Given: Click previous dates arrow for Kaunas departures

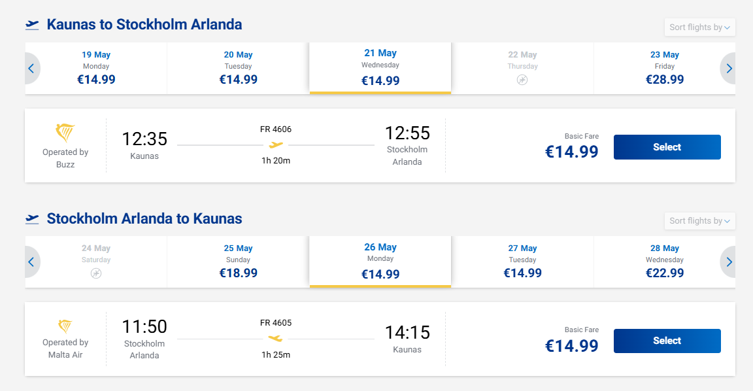Looking at the screenshot, I should coord(31,68).
